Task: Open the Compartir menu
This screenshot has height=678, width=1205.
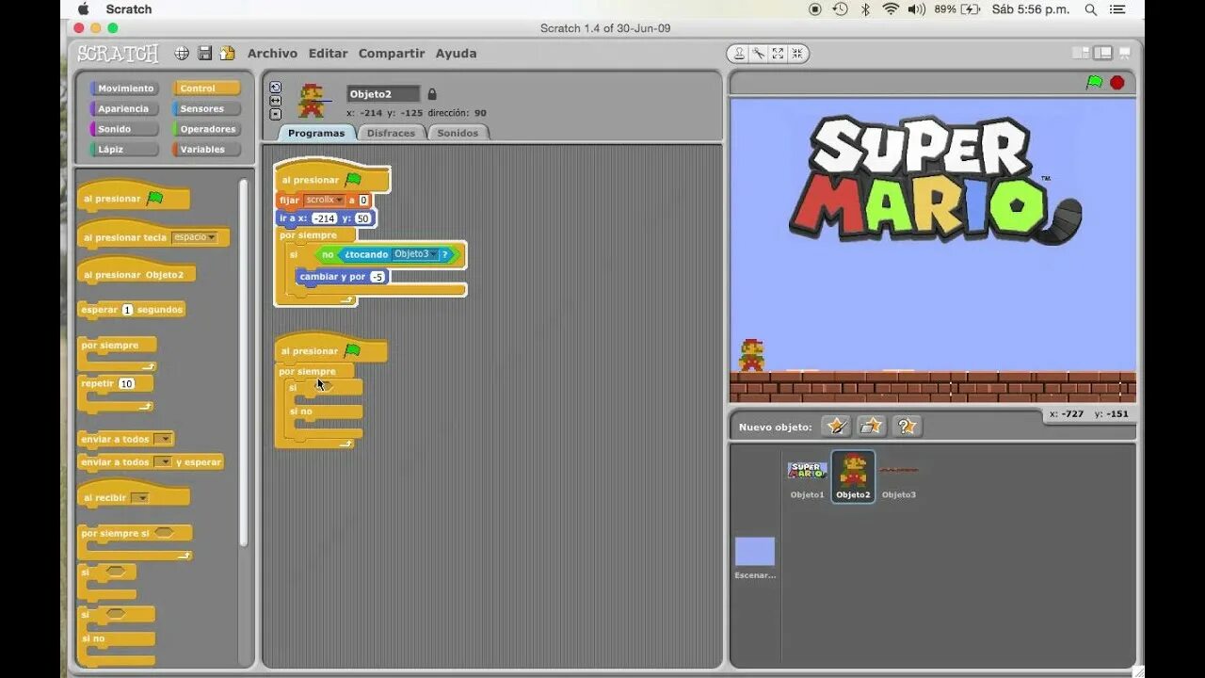Action: (x=391, y=54)
